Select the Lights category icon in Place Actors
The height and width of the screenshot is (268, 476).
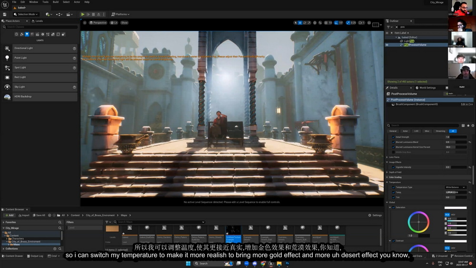tap(27, 34)
